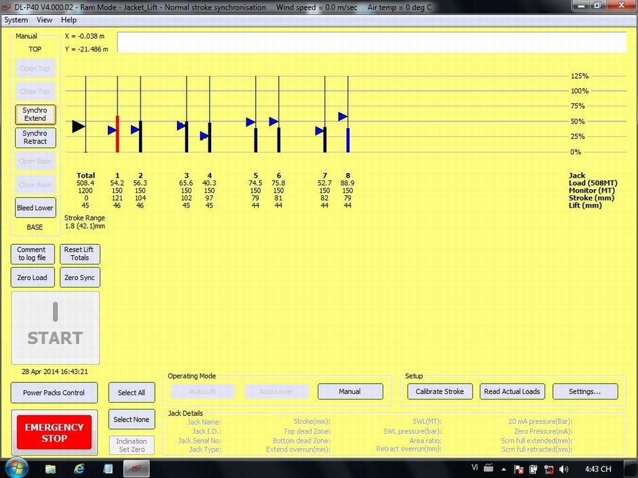Open the file explorer taskbar icon
Screen dimensions: 638x478
tap(51, 469)
